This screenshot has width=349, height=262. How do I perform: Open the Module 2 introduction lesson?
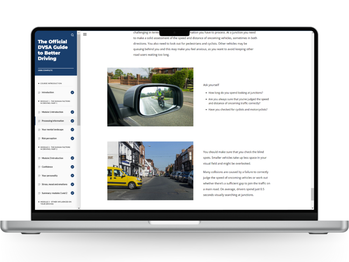click(x=52, y=158)
